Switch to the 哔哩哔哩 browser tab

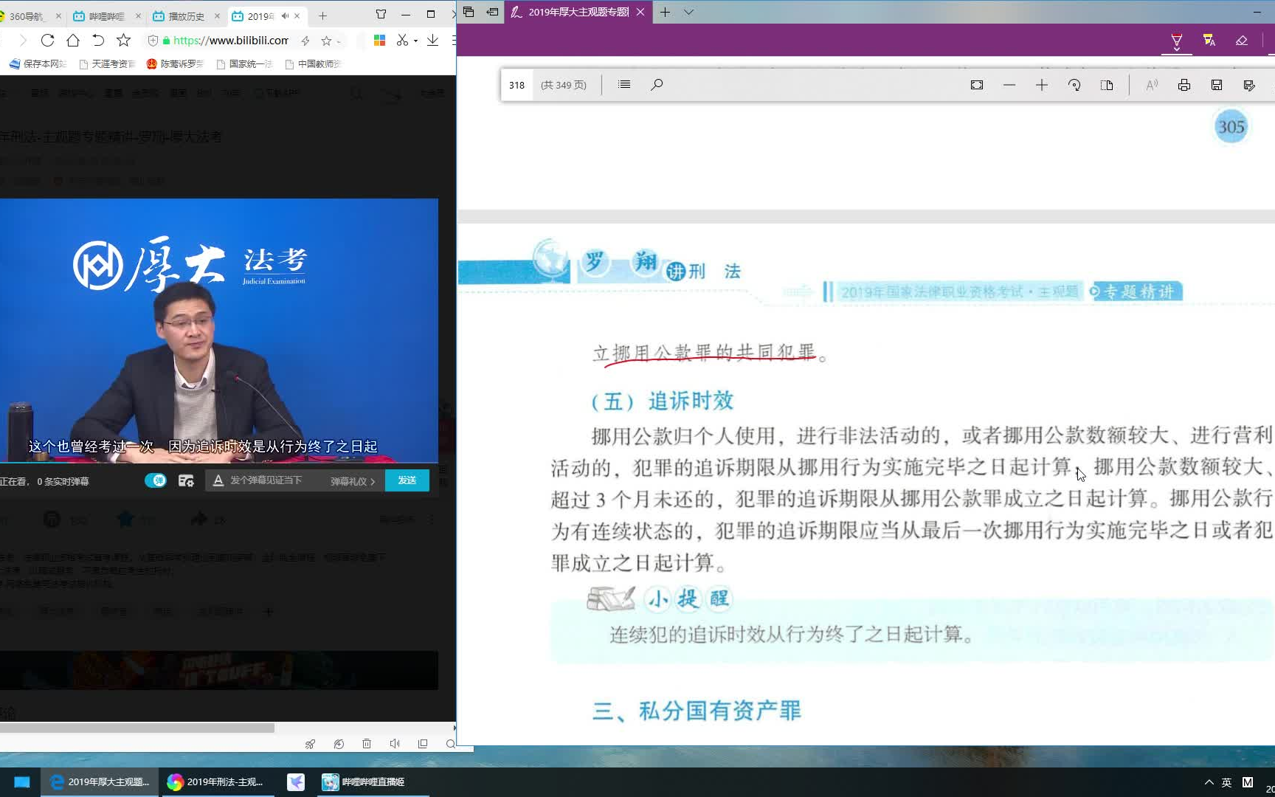106,15
